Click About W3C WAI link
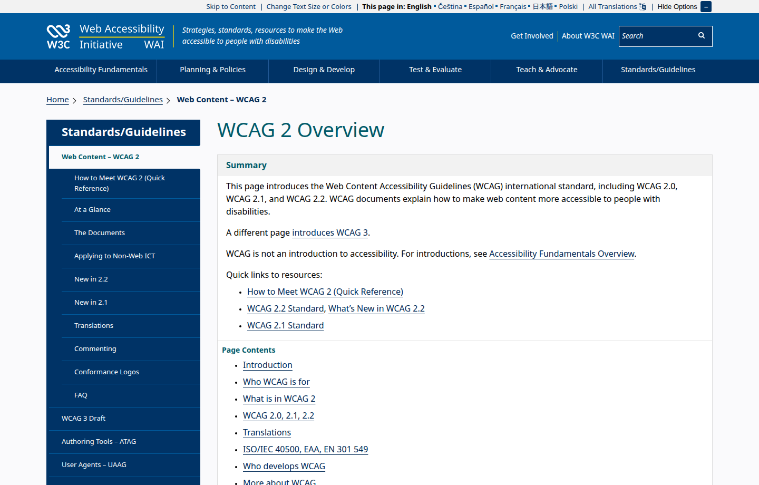759x485 pixels. point(588,36)
